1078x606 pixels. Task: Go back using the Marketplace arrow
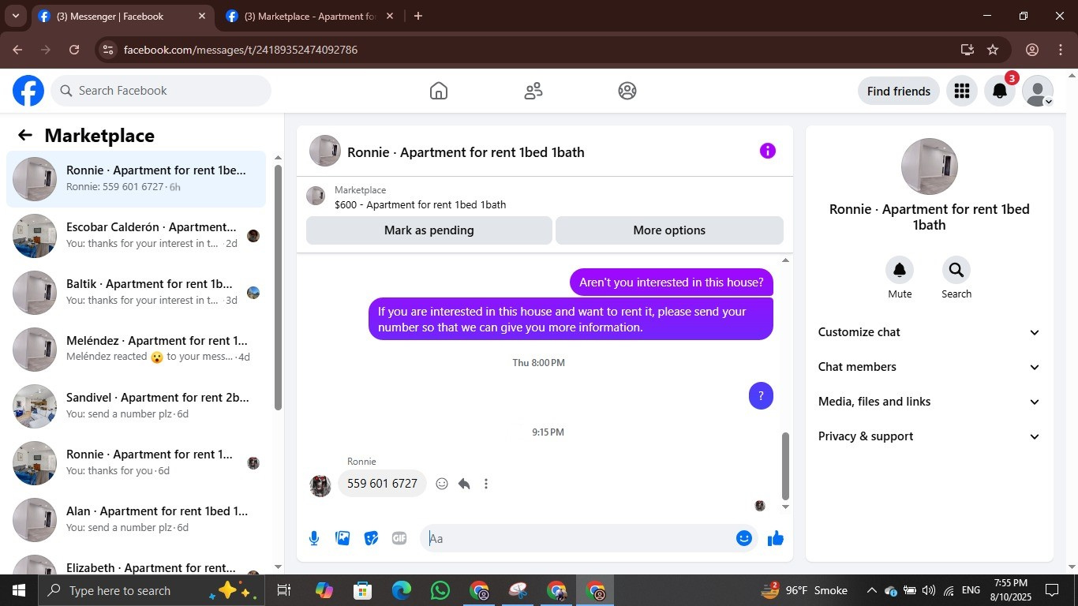coord(25,135)
